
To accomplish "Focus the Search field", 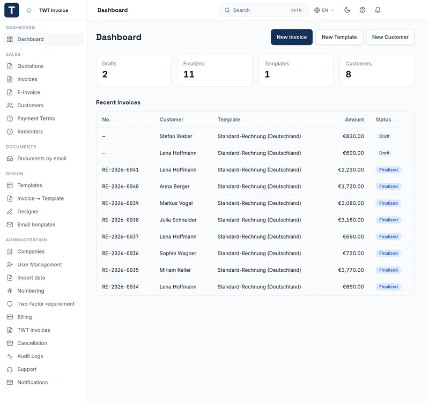I will tap(264, 10).
